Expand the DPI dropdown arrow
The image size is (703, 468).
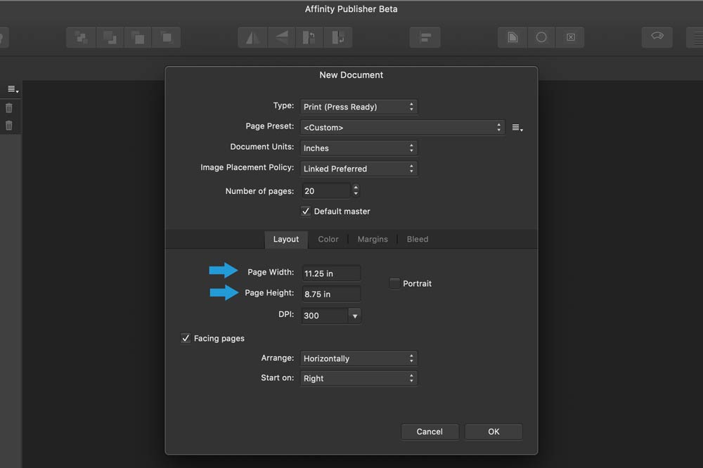tap(354, 316)
